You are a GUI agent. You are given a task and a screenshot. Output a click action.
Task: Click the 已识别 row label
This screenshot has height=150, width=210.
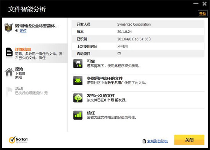[x=82, y=39]
